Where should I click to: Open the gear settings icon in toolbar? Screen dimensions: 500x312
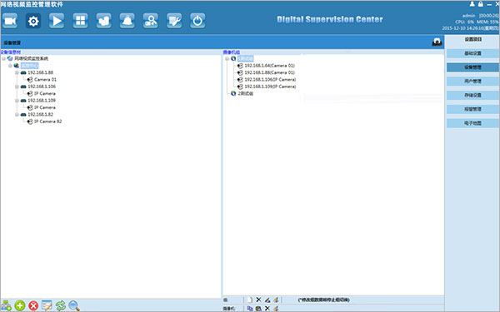33,21
